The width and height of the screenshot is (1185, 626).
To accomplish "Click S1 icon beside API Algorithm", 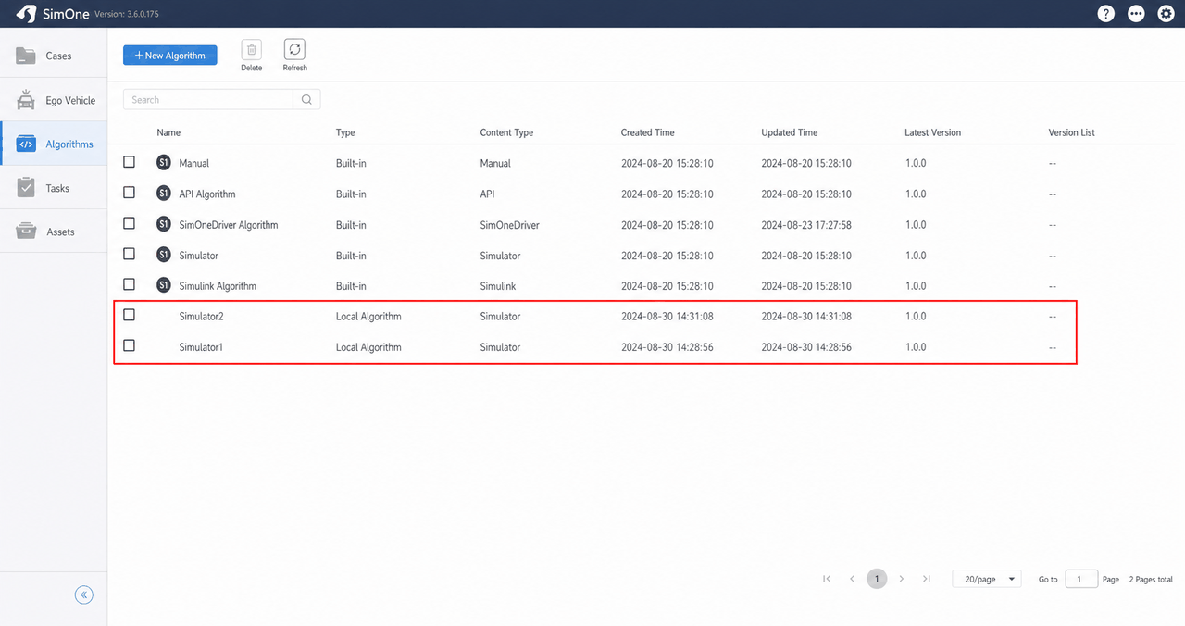I will tap(164, 194).
